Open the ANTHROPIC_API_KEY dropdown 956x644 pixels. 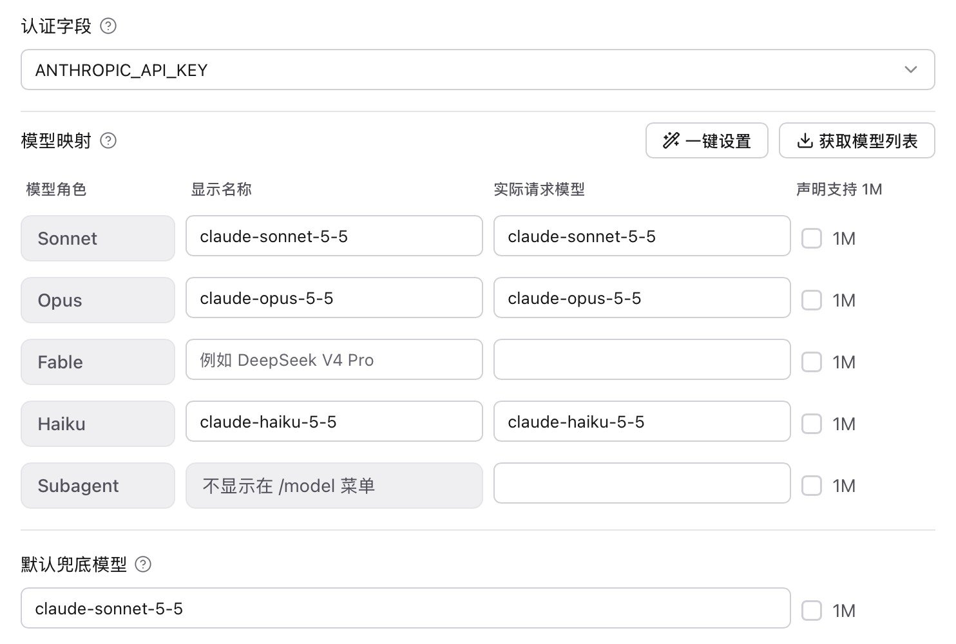[x=478, y=70]
